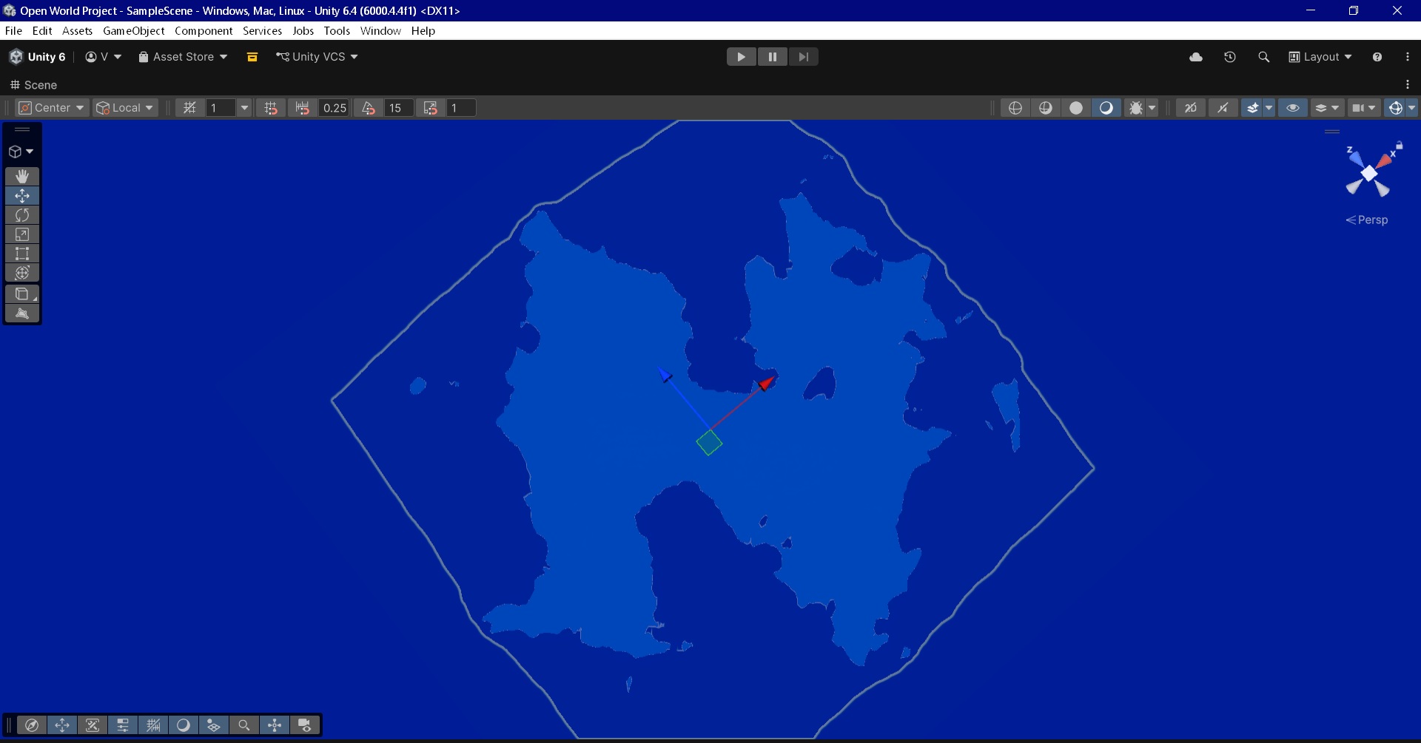Select shaded lit draw mode
1421x743 pixels.
[x=1106, y=108]
